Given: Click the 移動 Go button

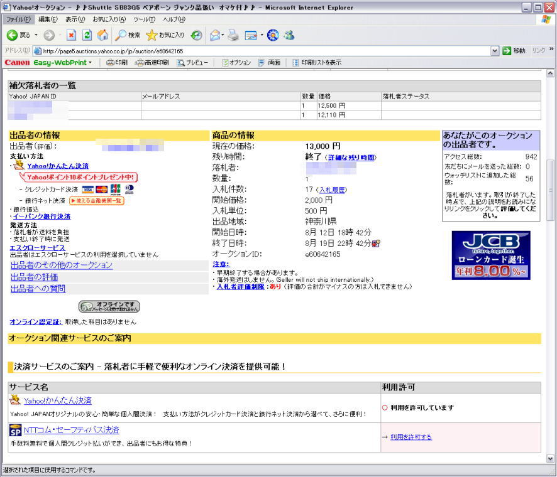Looking at the screenshot, I should [x=514, y=51].
